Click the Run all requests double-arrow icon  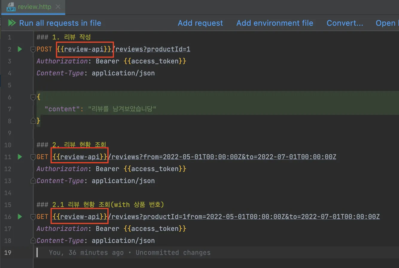12,23
